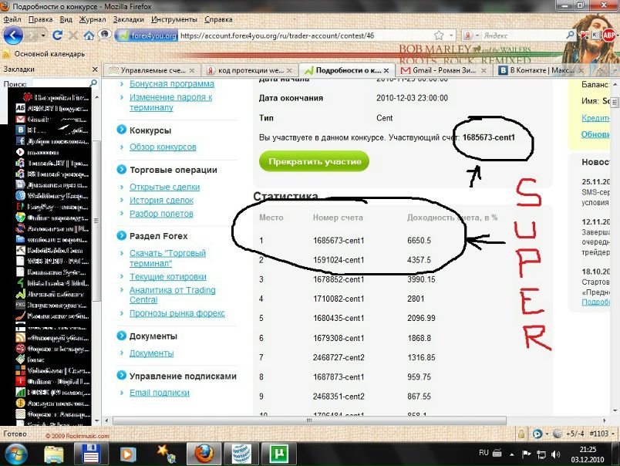Click the floppy disk taskbar icon
This screenshot has height=466, width=620.
coord(92,452)
